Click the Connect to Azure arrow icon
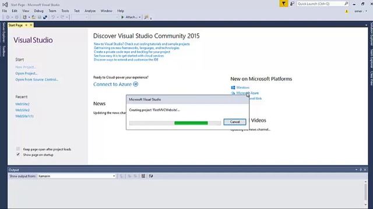This screenshot has height=209, width=373. click(x=136, y=84)
